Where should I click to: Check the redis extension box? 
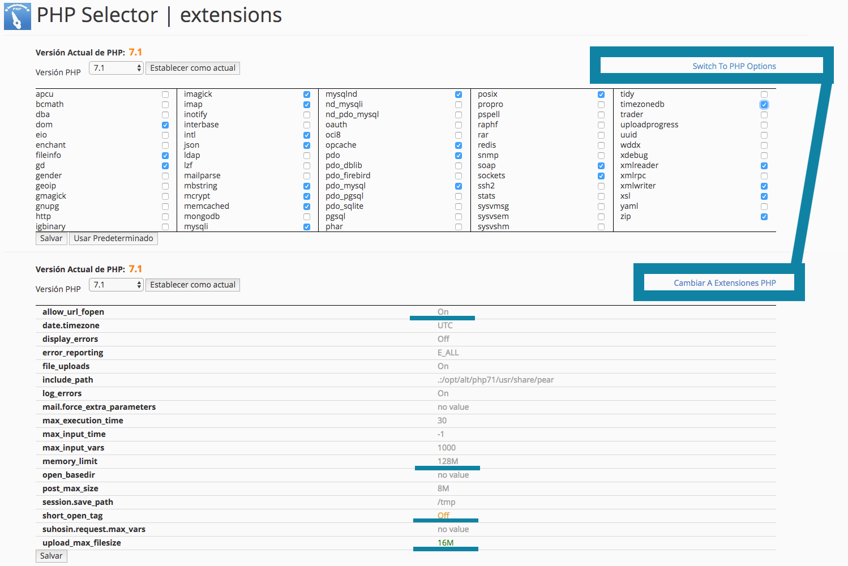601,145
